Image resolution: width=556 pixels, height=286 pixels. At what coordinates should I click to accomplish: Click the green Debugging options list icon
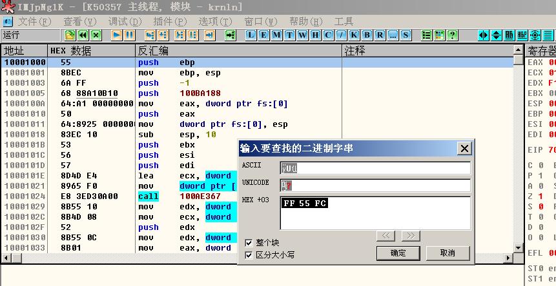click(x=427, y=35)
